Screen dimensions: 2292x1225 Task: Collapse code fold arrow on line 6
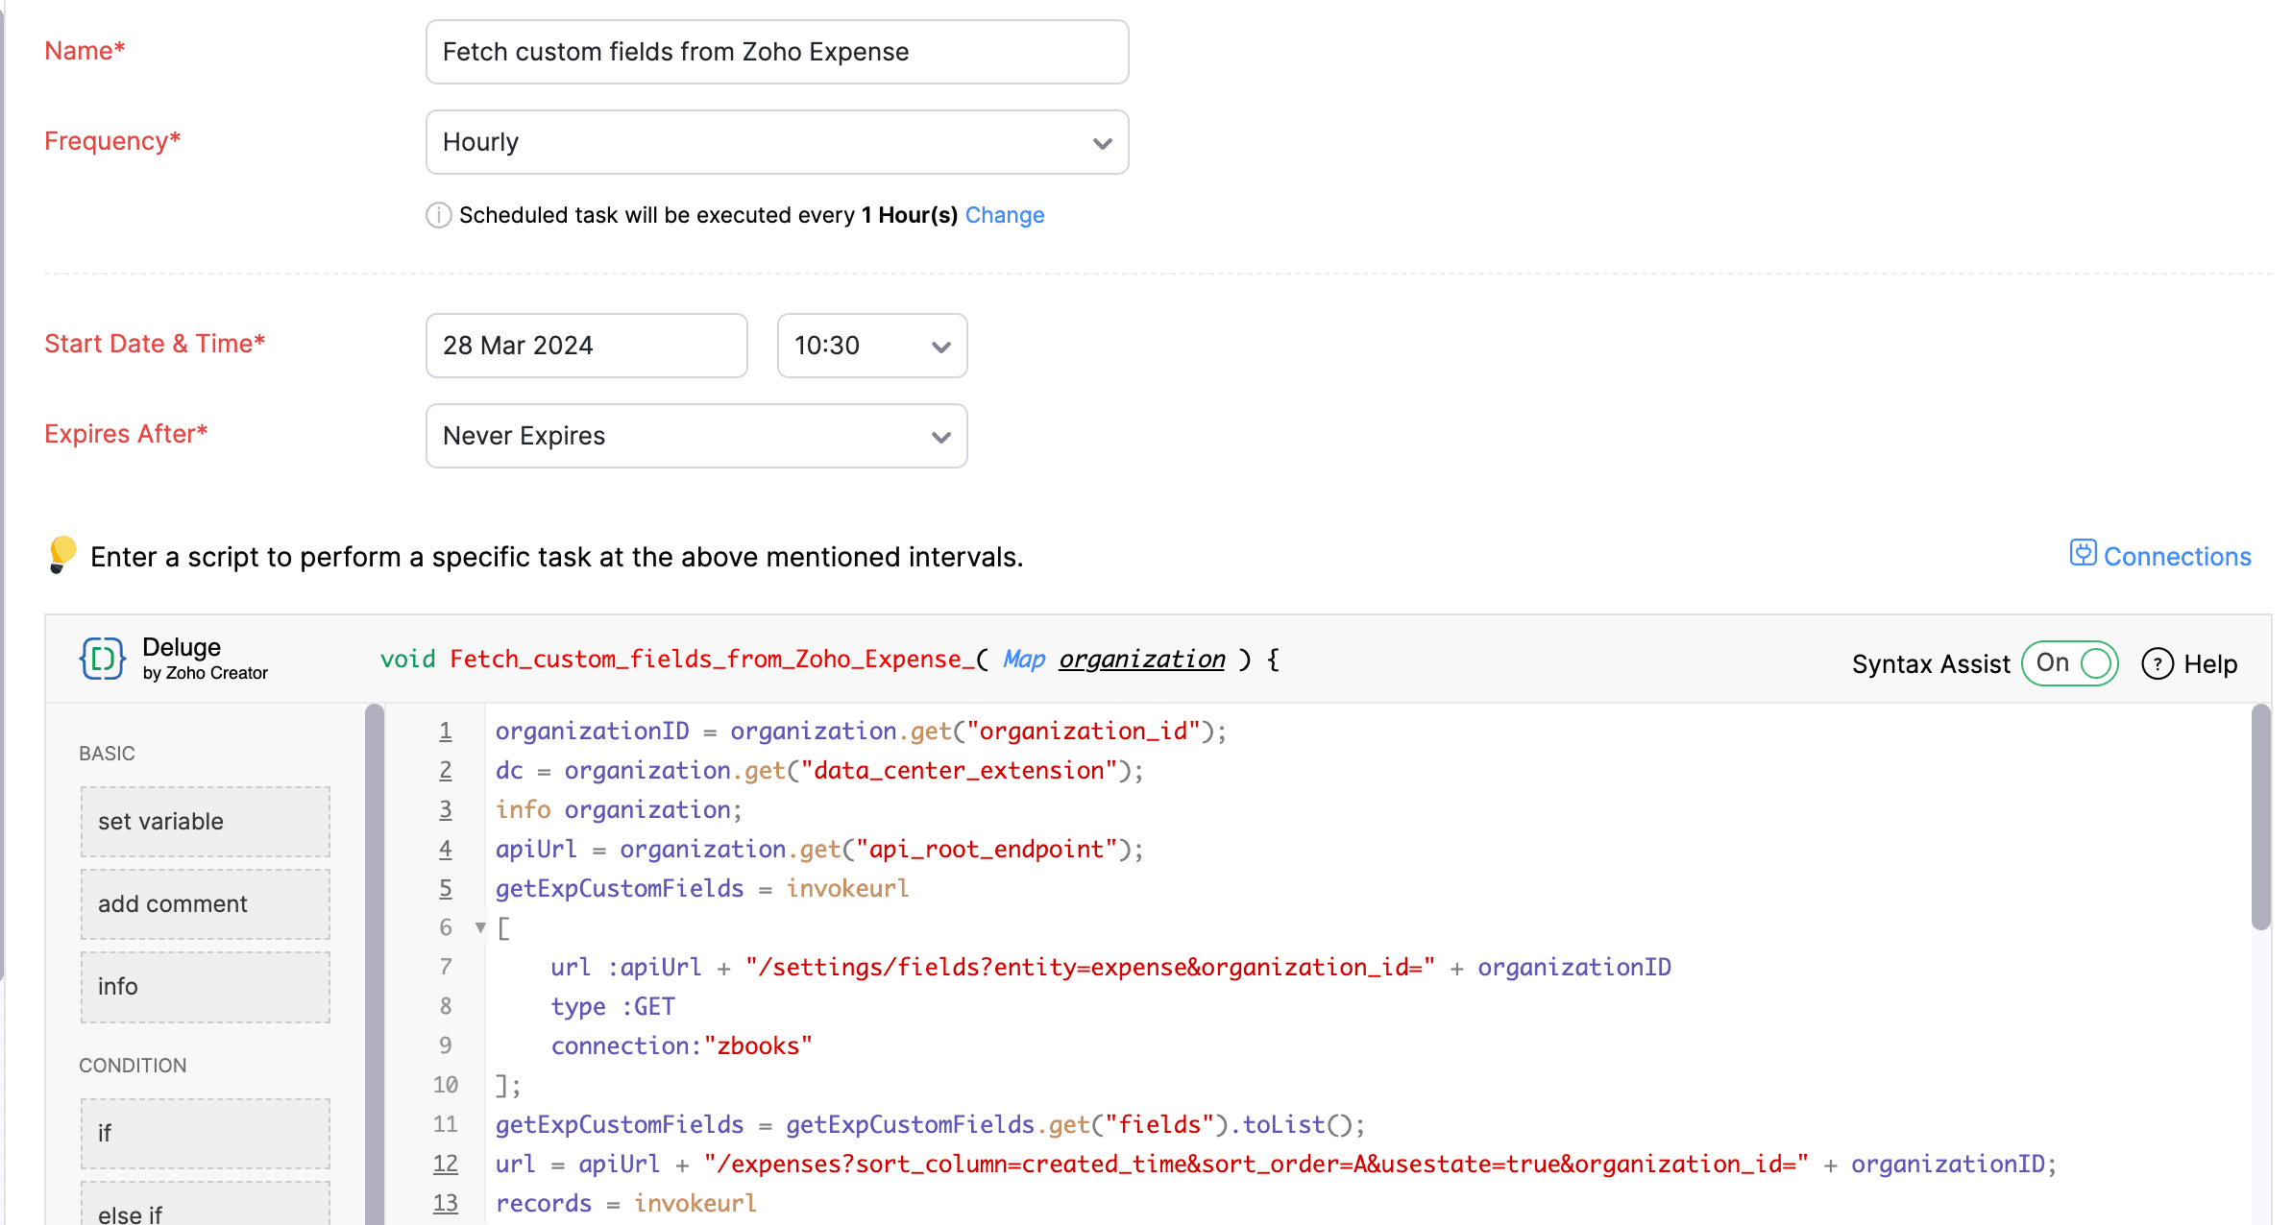pyautogui.click(x=480, y=927)
